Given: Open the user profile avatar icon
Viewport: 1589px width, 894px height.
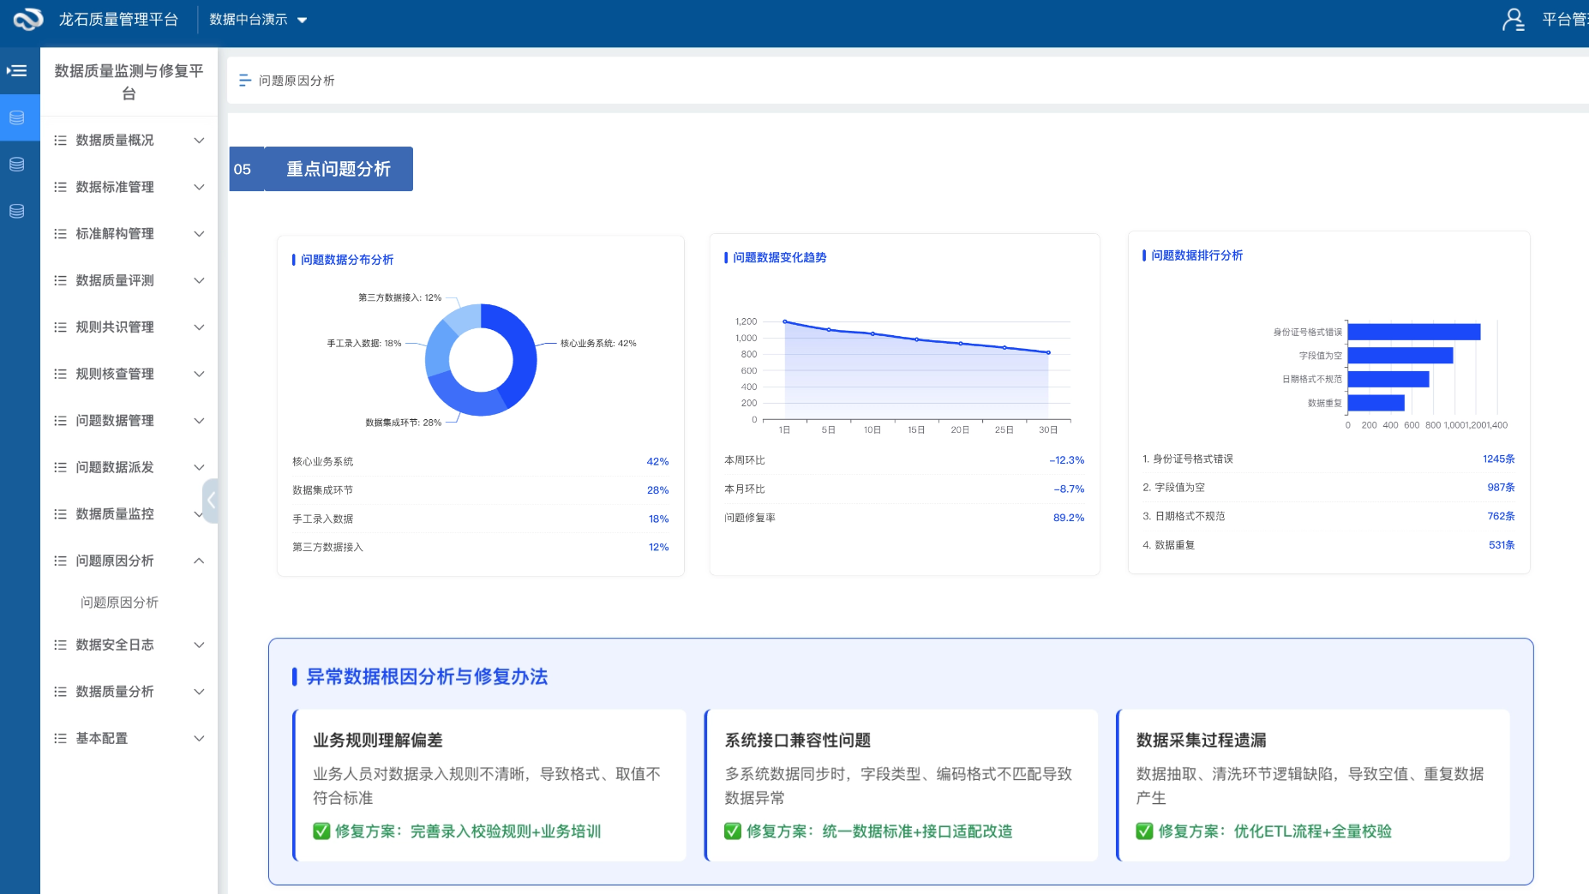Looking at the screenshot, I should click(x=1513, y=20).
